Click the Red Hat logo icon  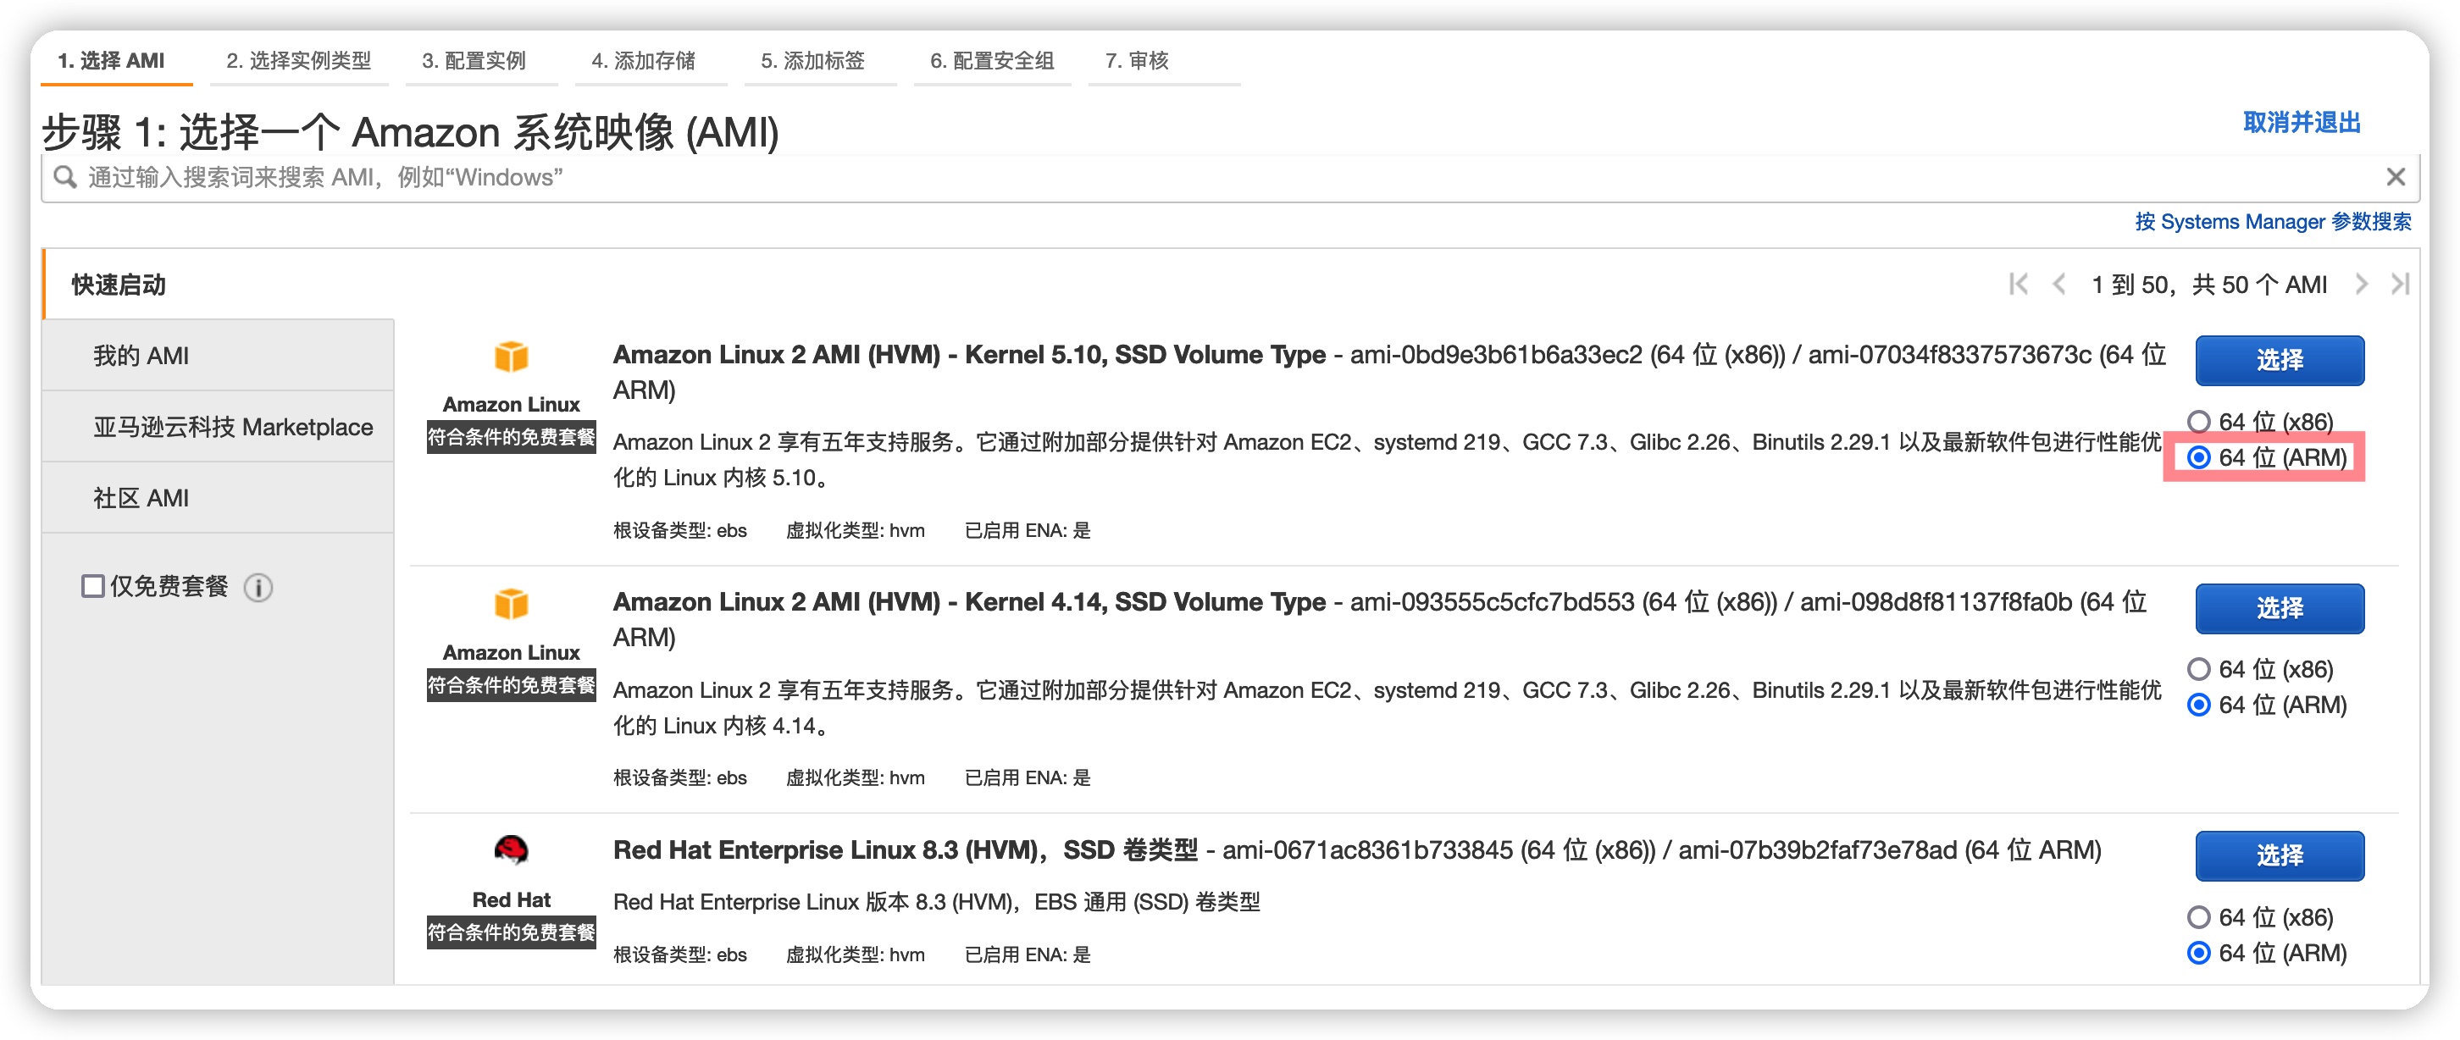click(511, 849)
